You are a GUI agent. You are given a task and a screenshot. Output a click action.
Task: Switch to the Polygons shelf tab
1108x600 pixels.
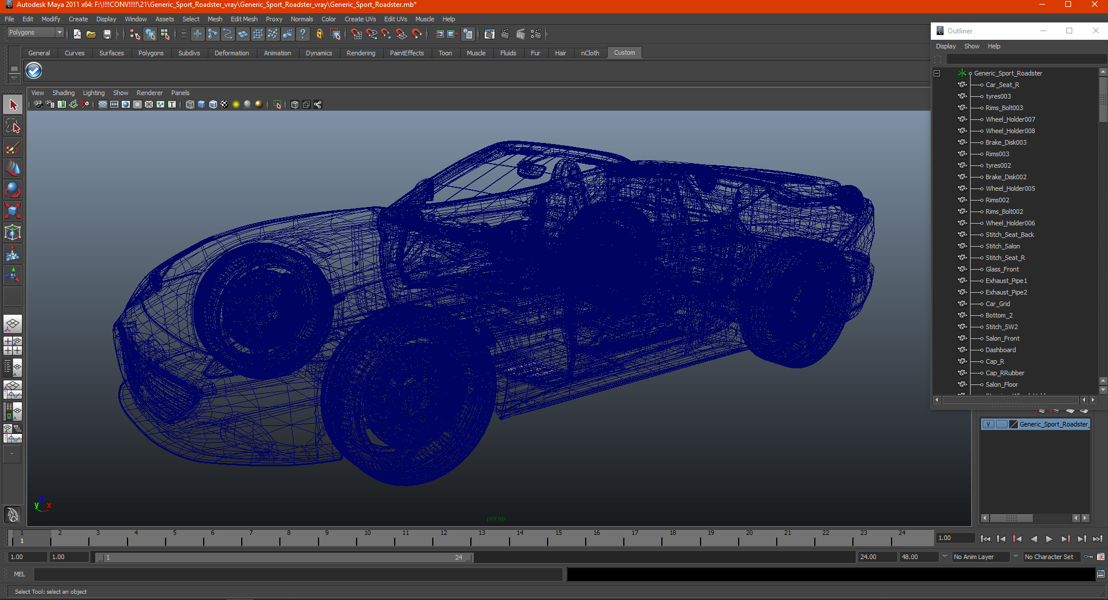pos(151,53)
